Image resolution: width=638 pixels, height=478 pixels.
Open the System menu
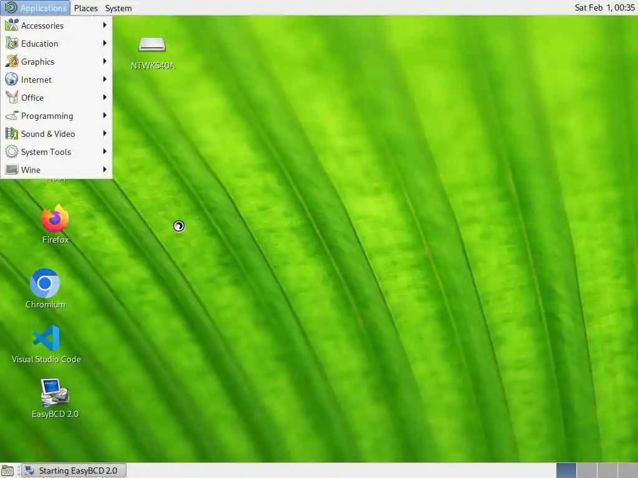pyautogui.click(x=118, y=8)
